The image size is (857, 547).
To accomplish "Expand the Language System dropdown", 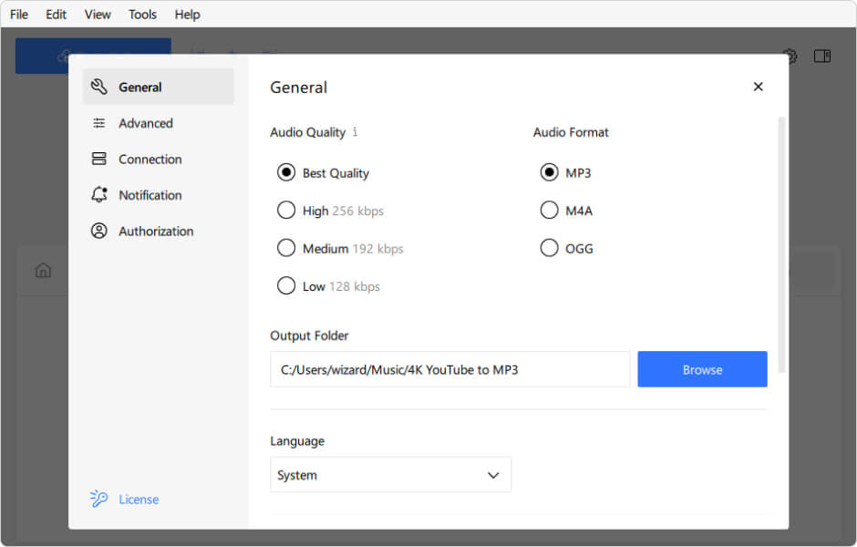I will point(390,475).
